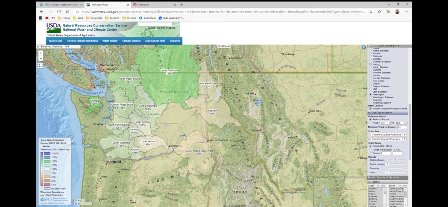Screen dimensions: 448x207
Task: Zoom out on the map
Action: pyautogui.click(x=41, y=58)
